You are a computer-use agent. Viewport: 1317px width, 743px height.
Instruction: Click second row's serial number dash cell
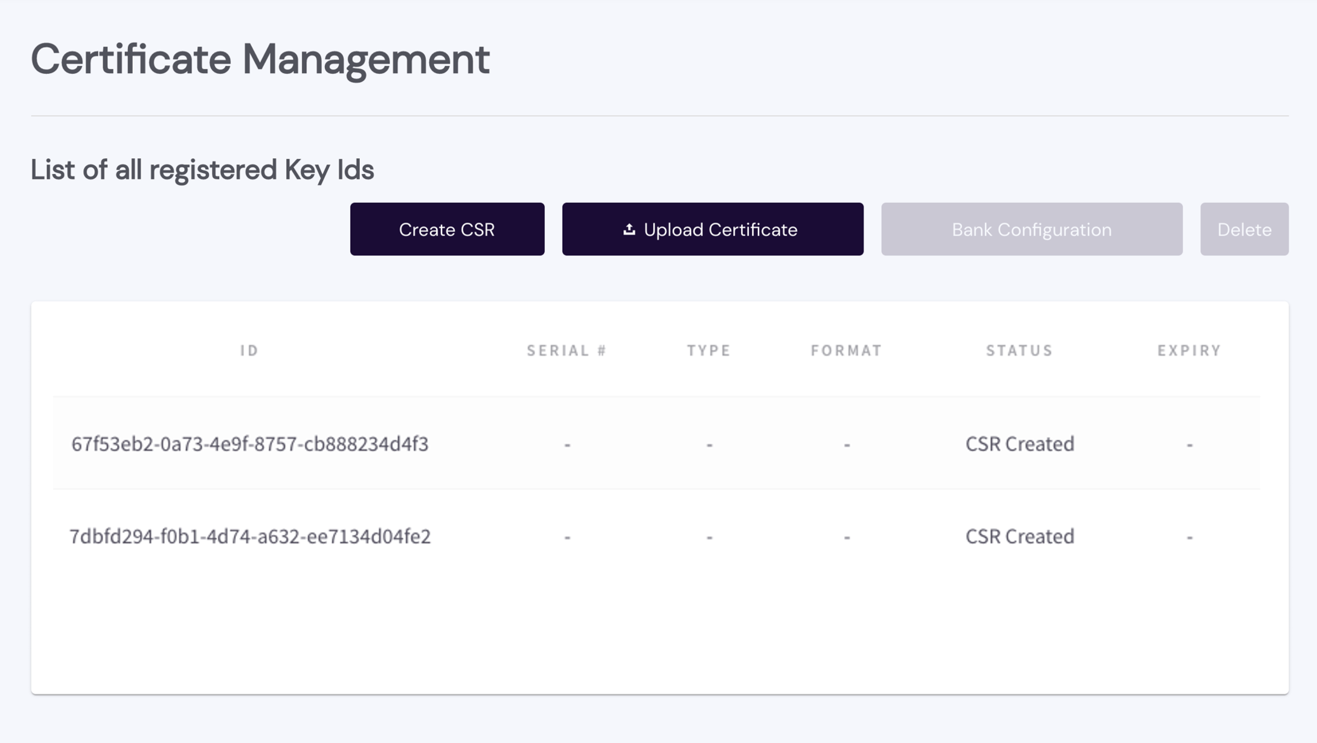click(567, 537)
